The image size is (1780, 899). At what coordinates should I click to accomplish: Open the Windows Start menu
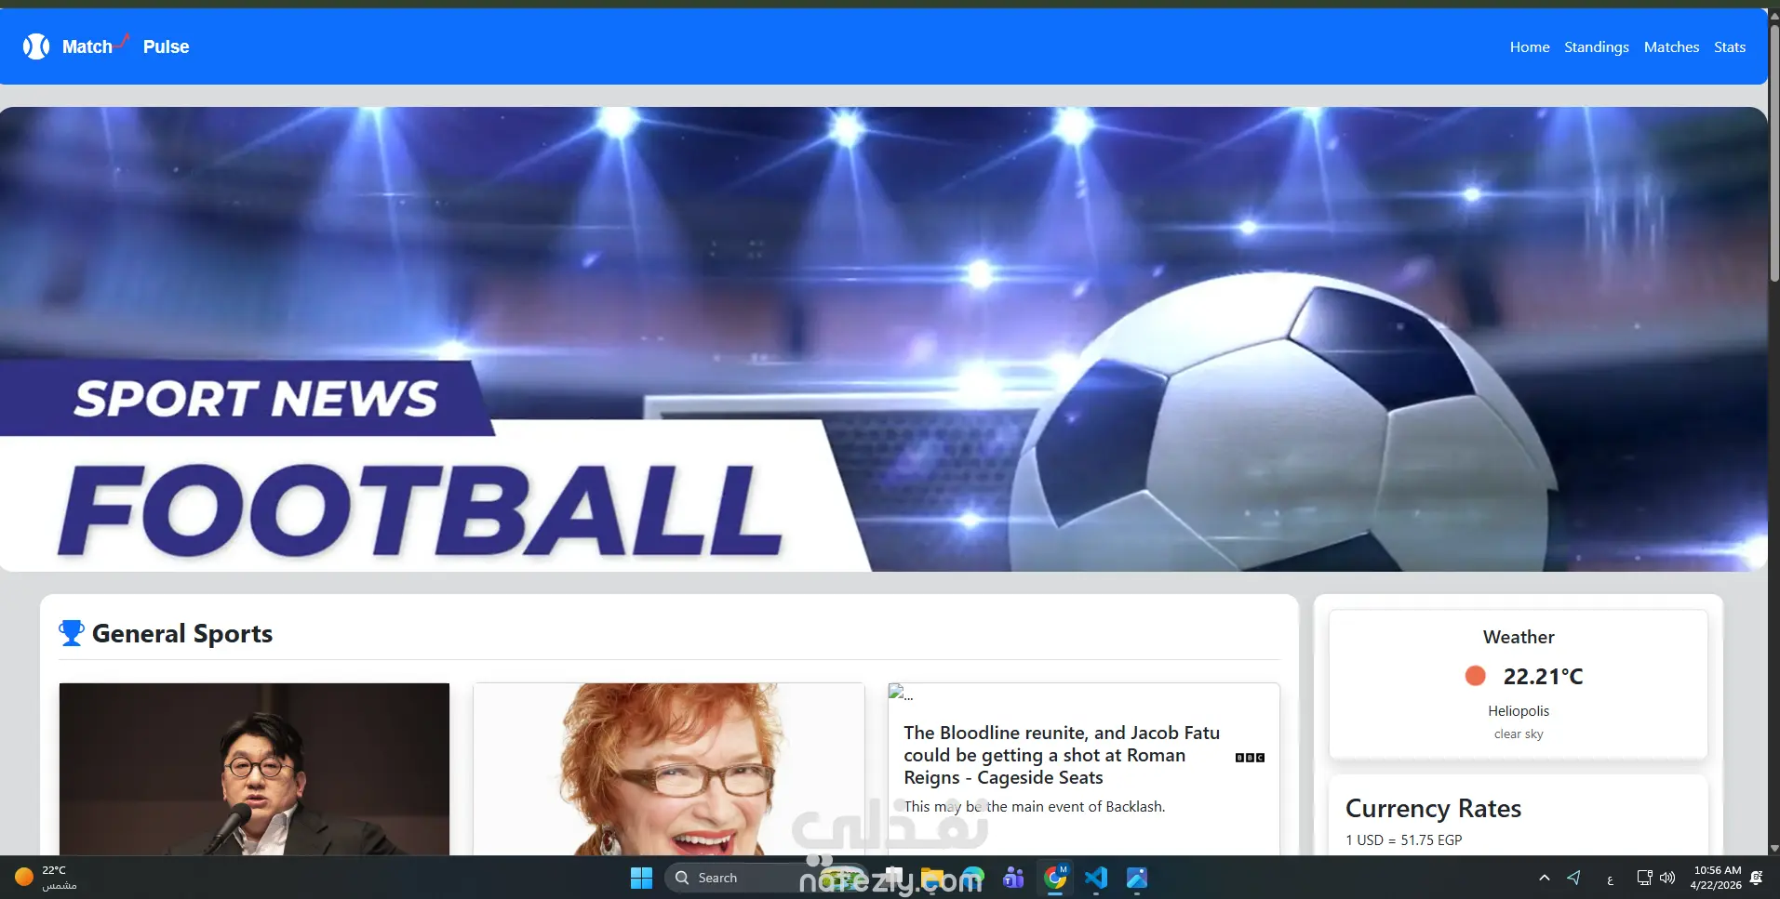click(641, 878)
